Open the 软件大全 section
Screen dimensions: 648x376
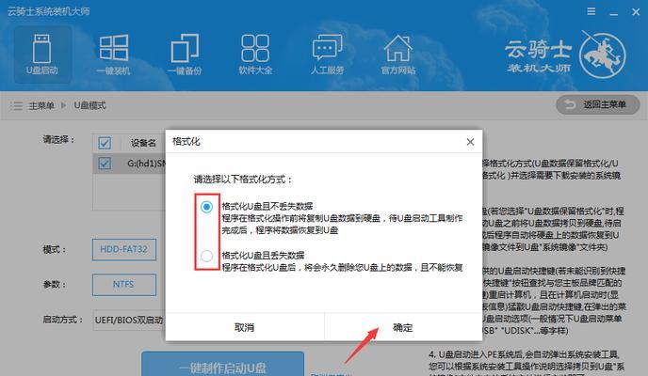point(255,55)
